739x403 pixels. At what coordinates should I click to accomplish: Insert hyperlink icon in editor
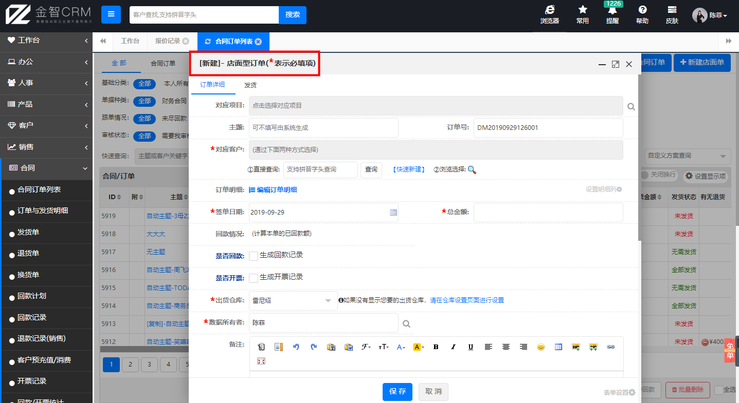(x=611, y=347)
